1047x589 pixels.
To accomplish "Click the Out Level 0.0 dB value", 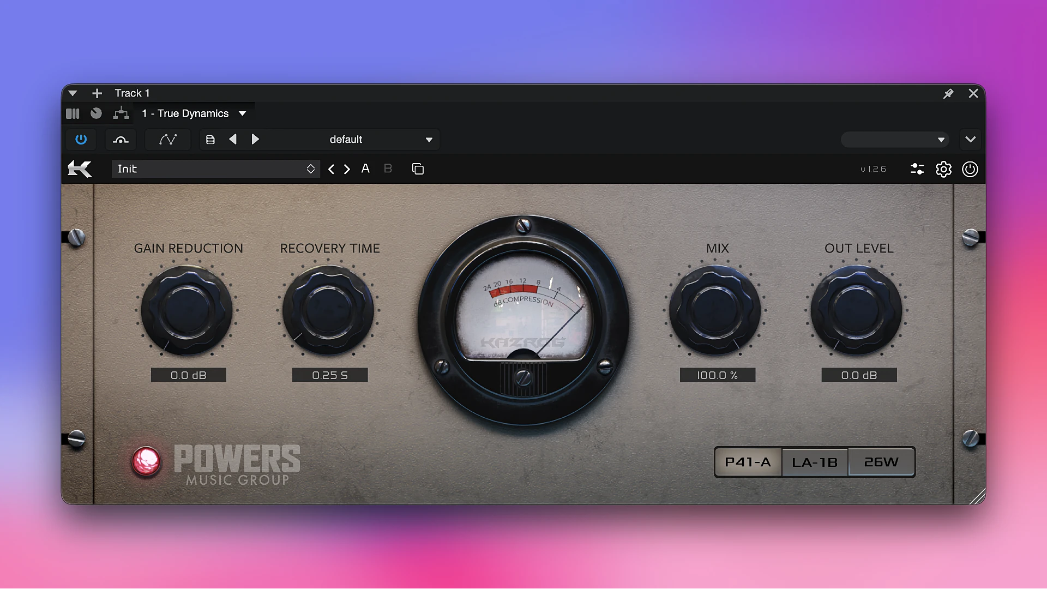I will point(859,375).
